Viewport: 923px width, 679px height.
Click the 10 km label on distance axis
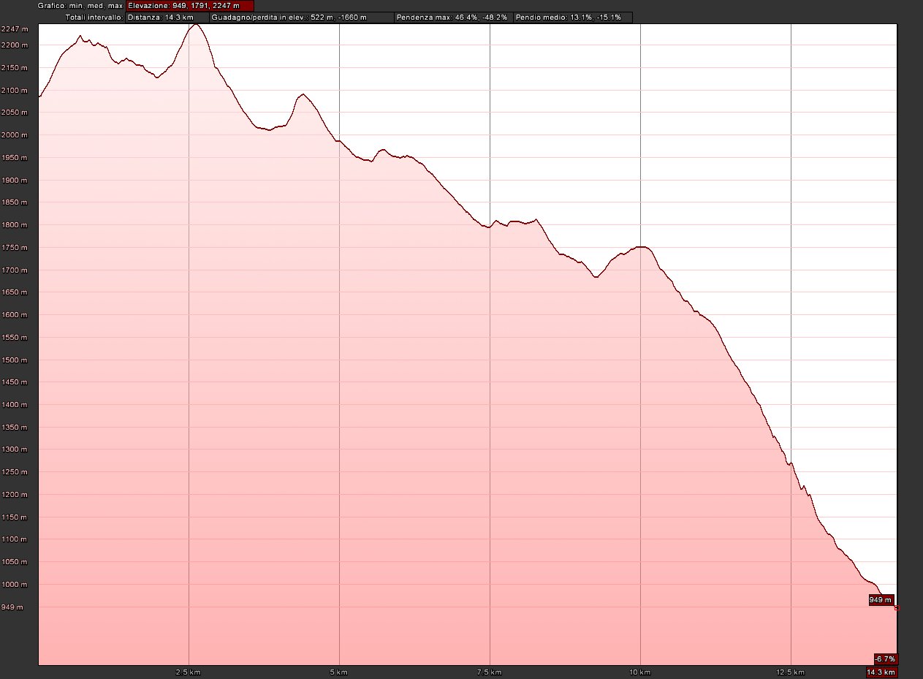[640, 672]
